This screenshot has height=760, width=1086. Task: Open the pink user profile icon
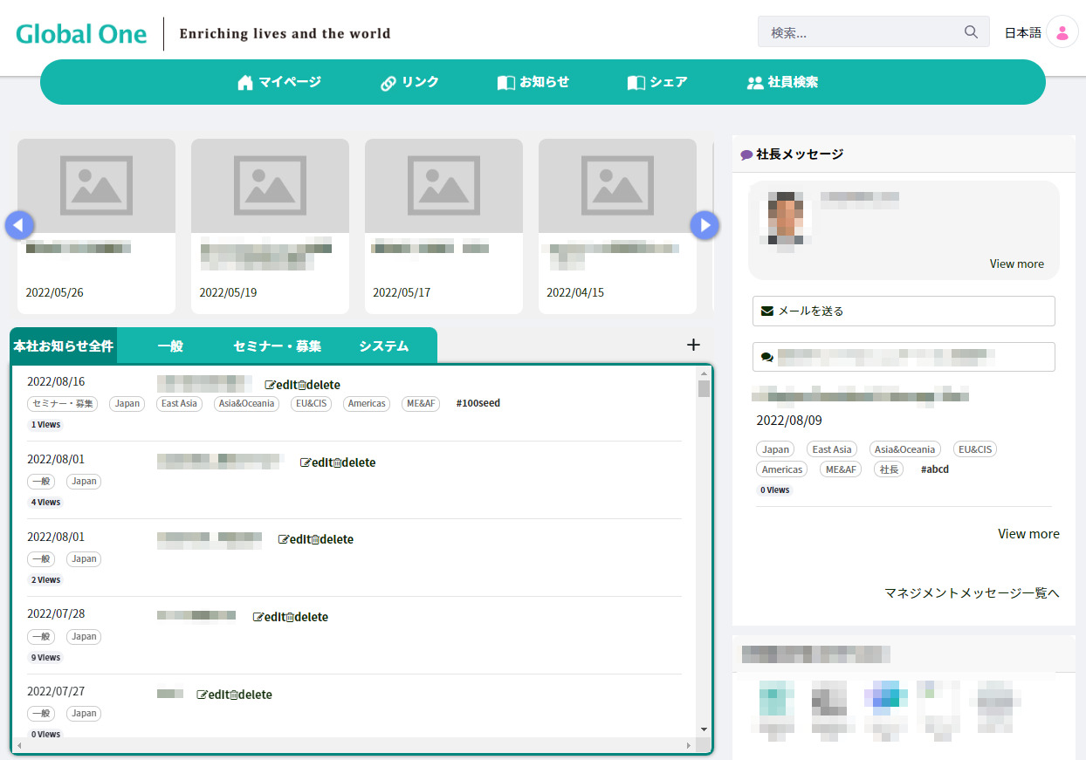pos(1062,32)
